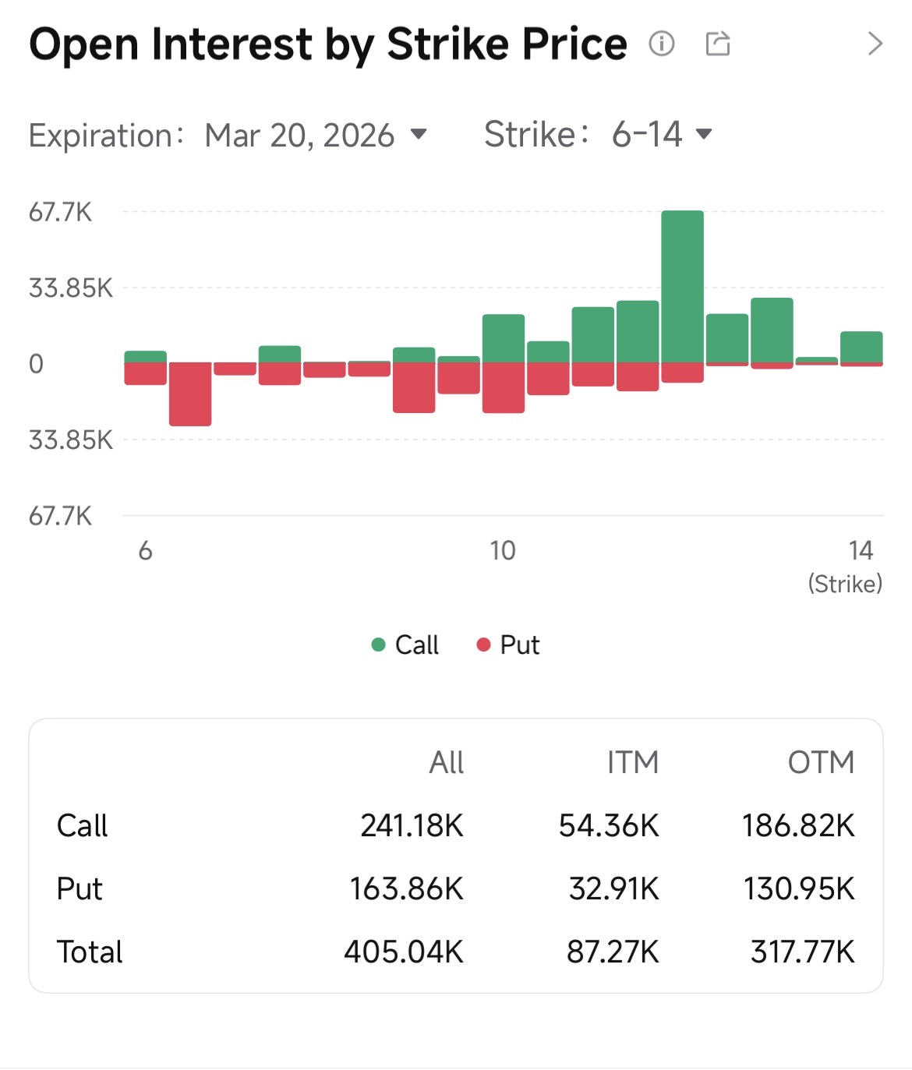Click the Call total value 241.18K

point(412,825)
